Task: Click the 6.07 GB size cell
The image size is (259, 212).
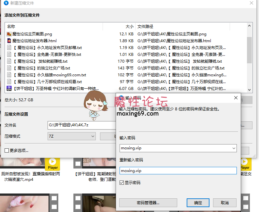Action: coord(126,89)
